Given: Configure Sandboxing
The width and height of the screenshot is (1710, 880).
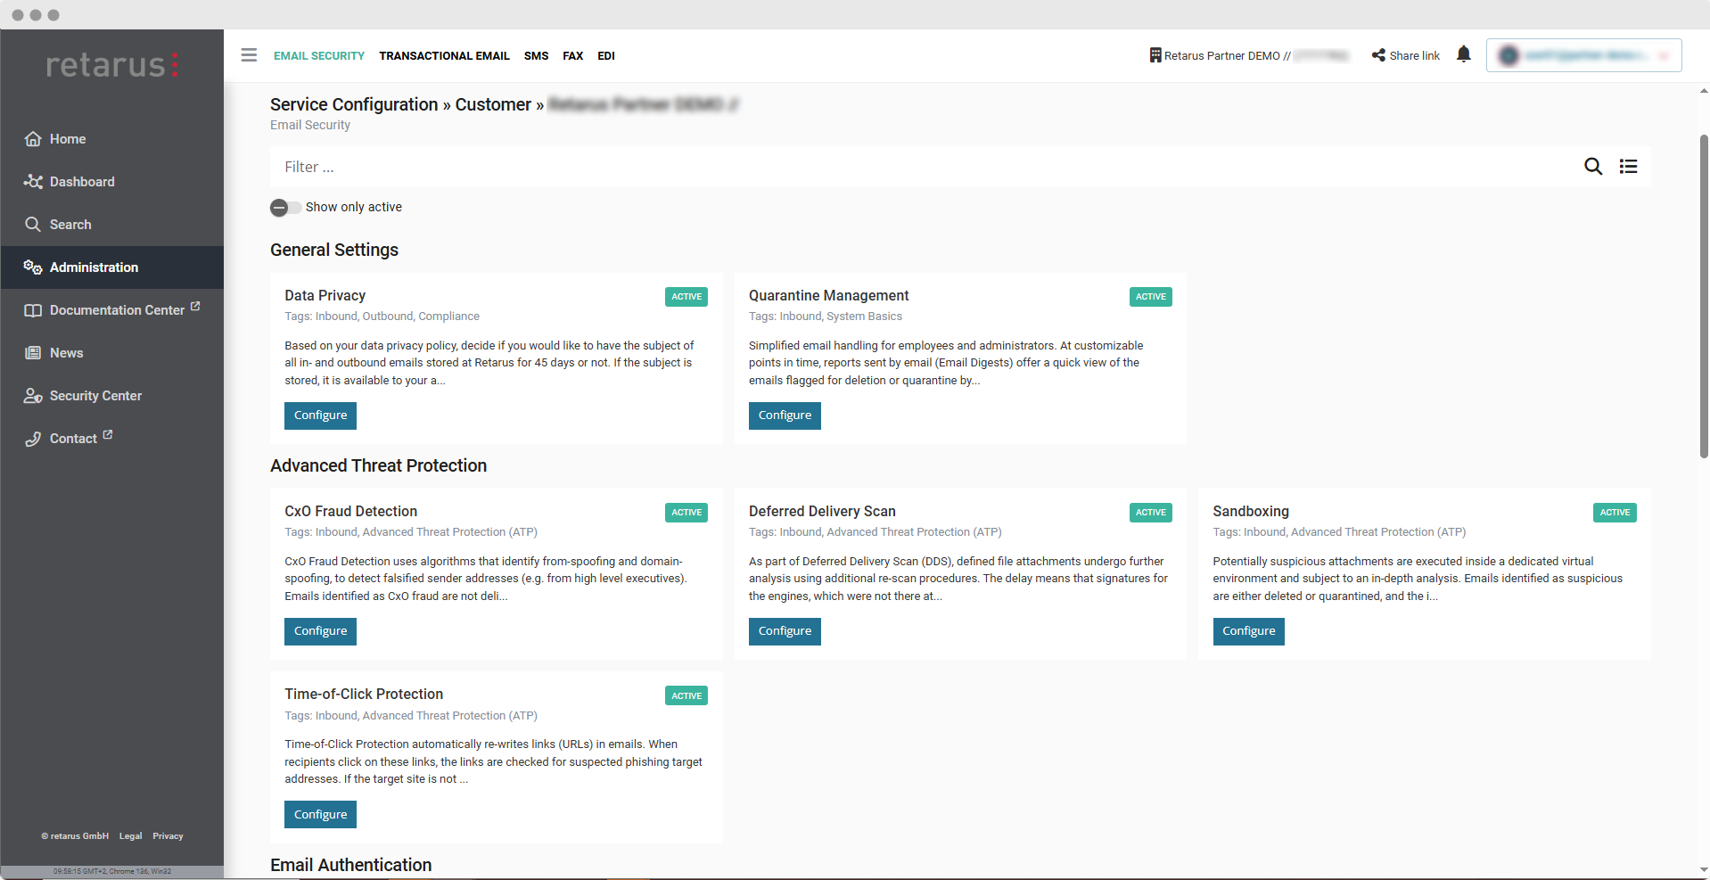Looking at the screenshot, I should (1248, 631).
